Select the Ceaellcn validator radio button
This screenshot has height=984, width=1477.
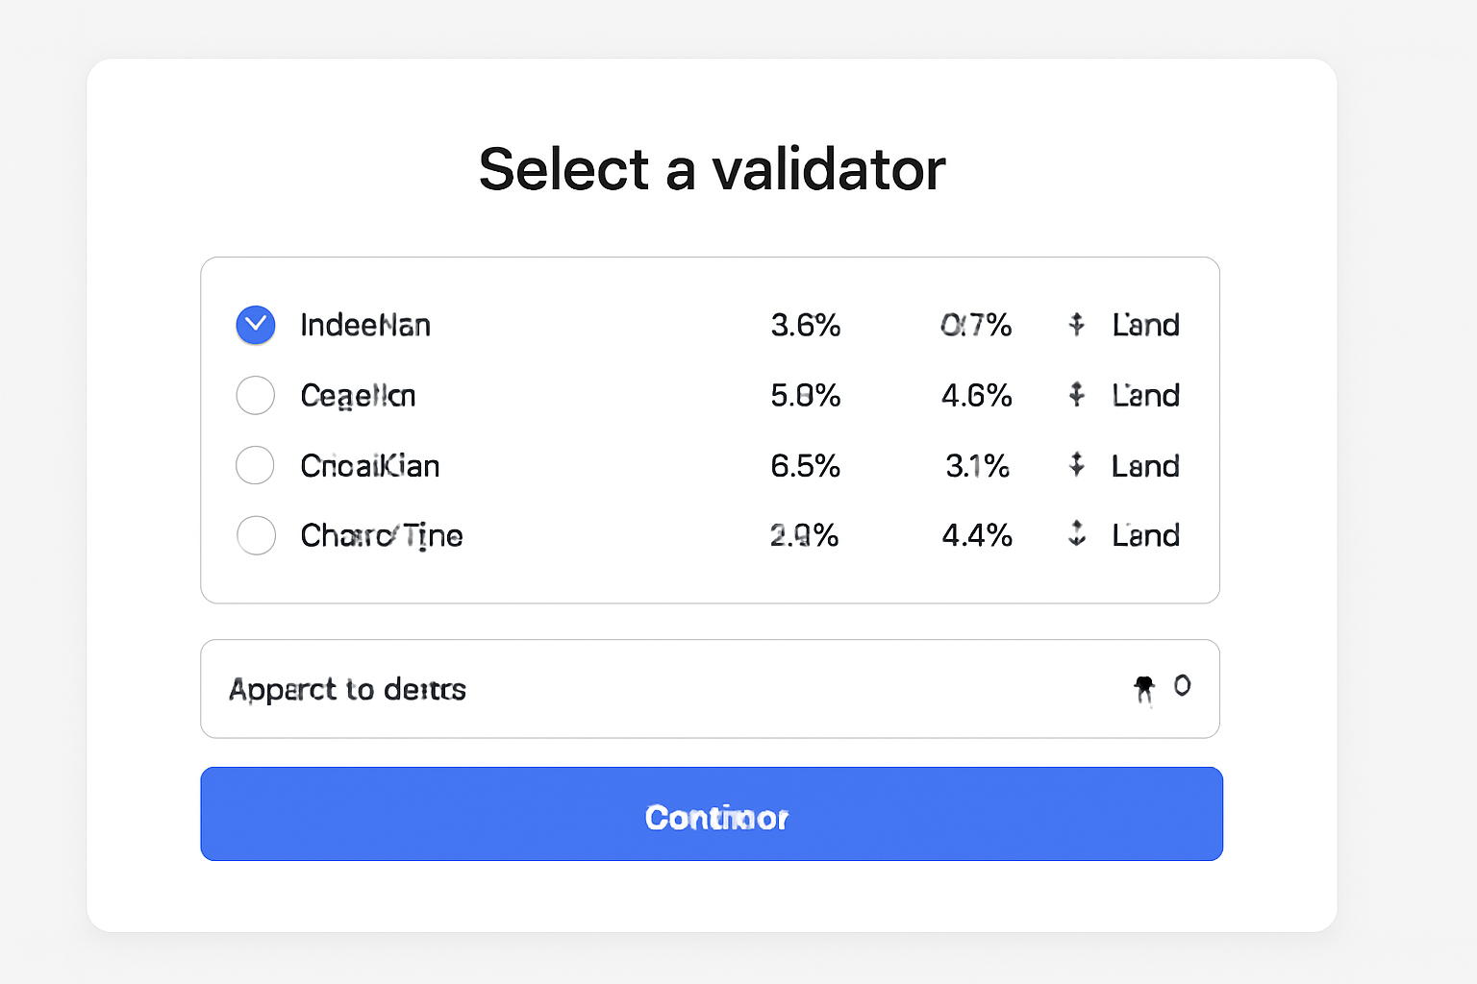tap(256, 395)
